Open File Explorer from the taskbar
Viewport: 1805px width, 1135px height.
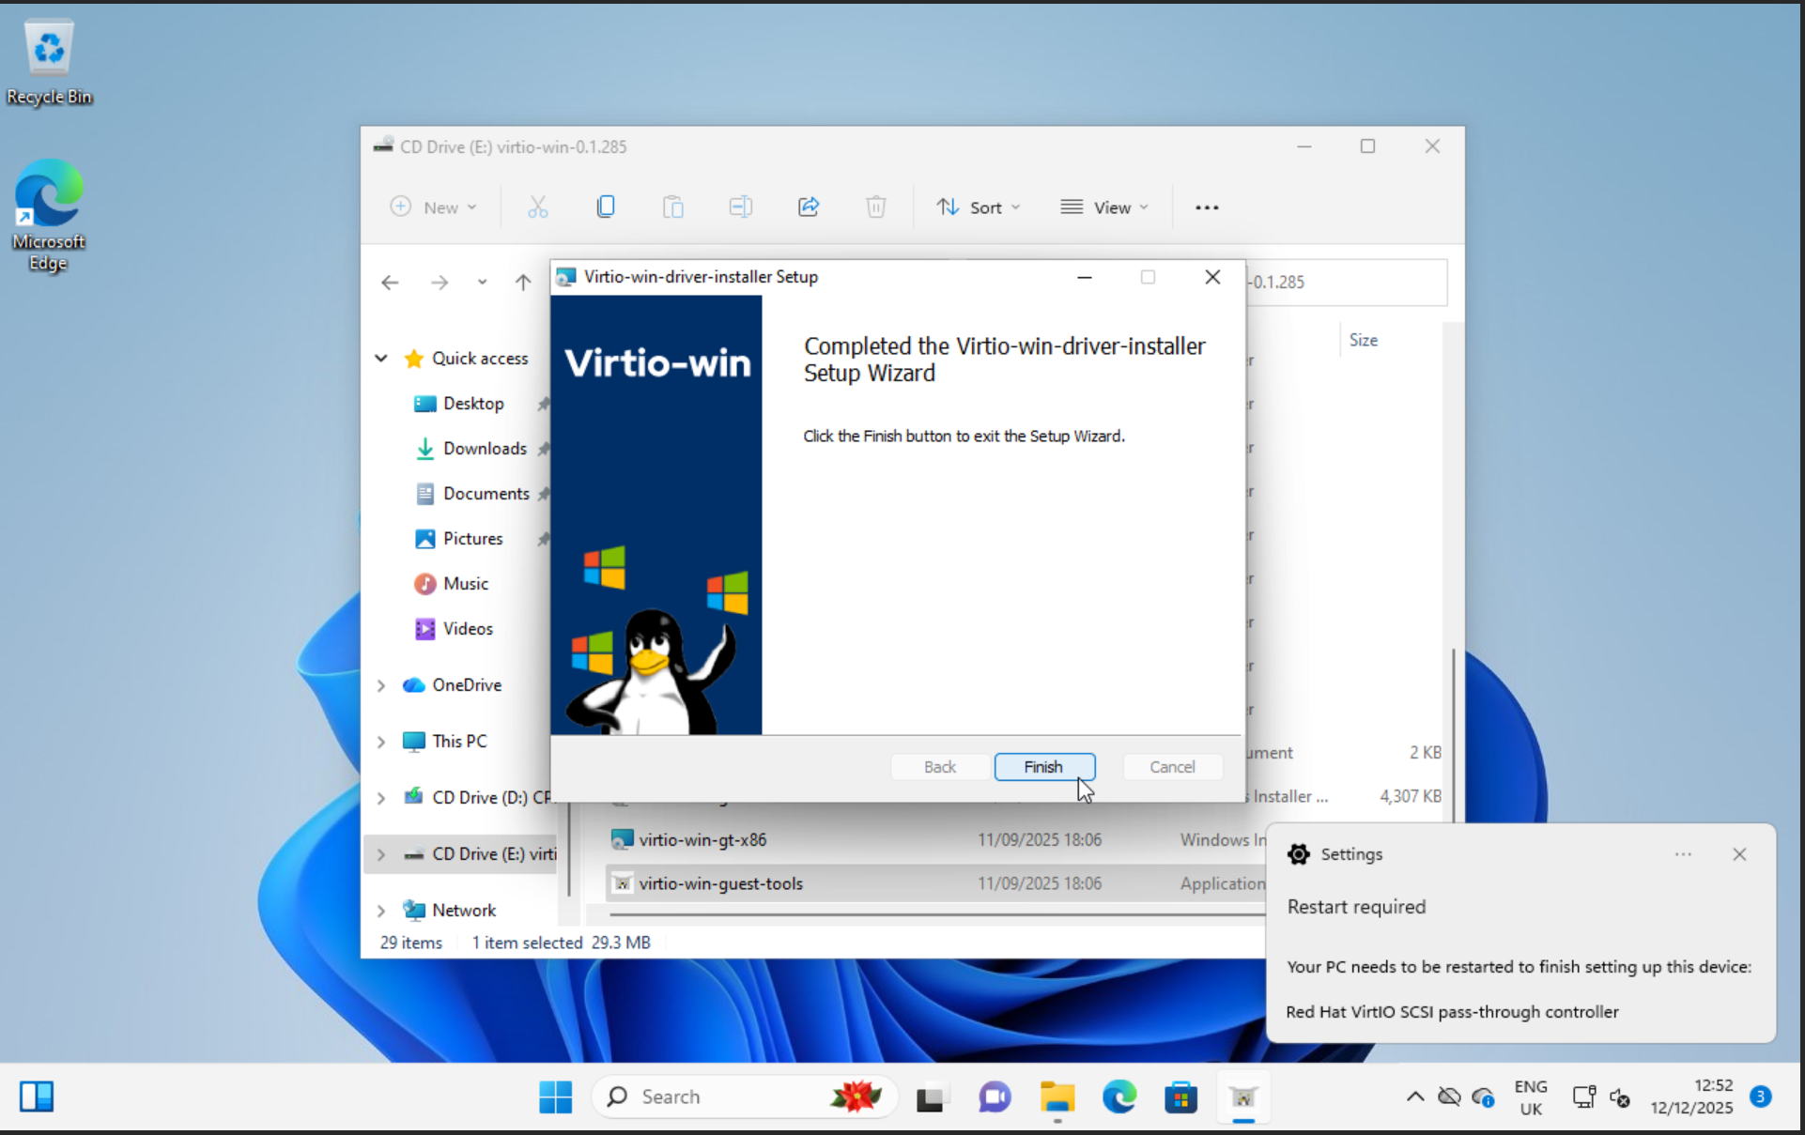click(1057, 1097)
